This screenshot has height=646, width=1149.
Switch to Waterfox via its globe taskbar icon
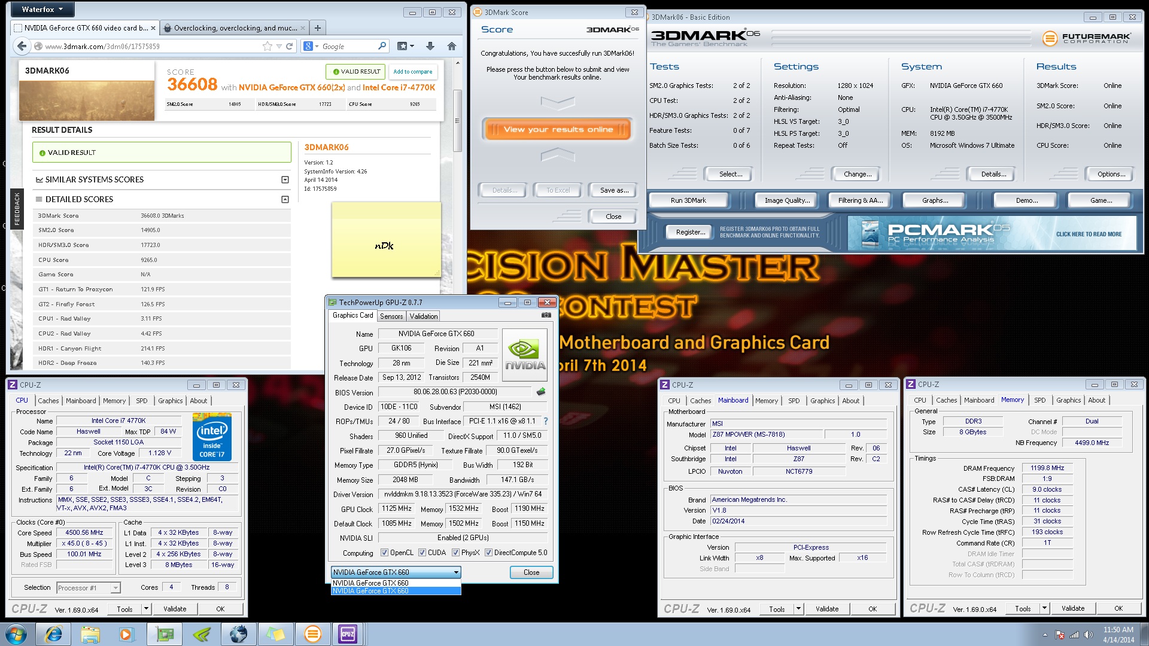[x=238, y=633]
